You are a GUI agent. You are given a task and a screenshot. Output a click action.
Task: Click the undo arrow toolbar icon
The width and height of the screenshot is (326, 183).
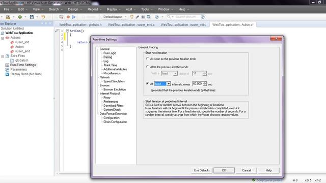pyautogui.click(x=43, y=17)
